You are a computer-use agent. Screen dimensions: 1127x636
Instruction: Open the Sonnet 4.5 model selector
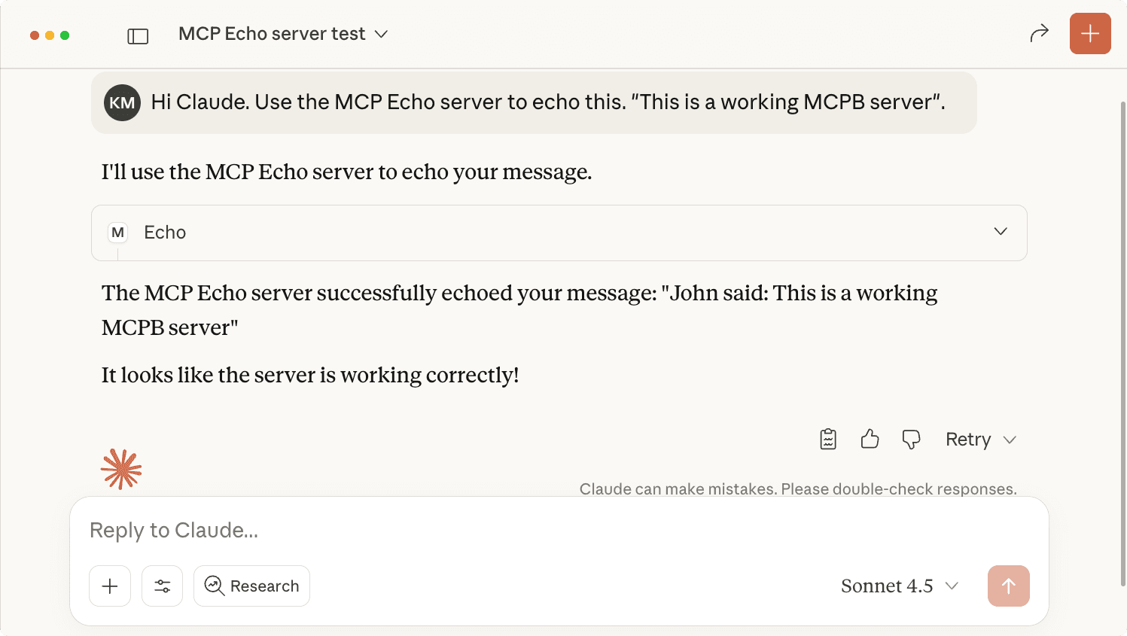click(x=900, y=586)
